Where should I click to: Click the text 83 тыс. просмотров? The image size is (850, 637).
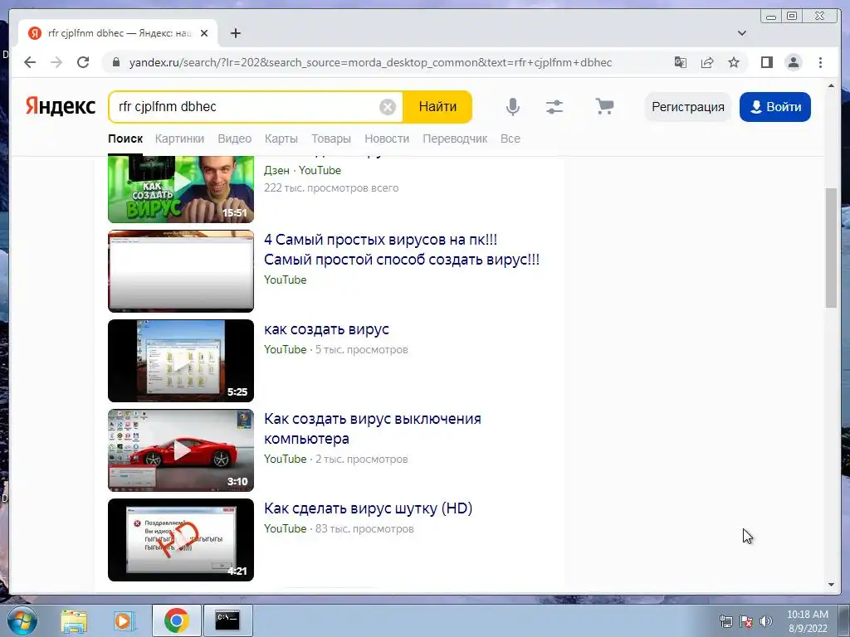[364, 528]
